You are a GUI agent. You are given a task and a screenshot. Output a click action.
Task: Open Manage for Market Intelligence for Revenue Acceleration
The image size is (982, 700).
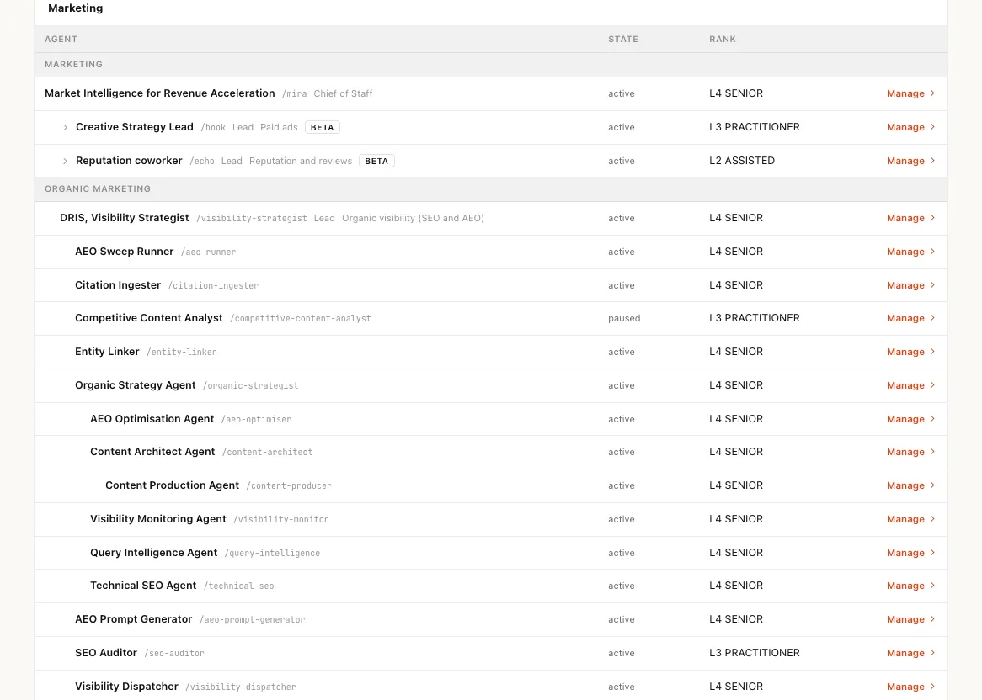910,93
